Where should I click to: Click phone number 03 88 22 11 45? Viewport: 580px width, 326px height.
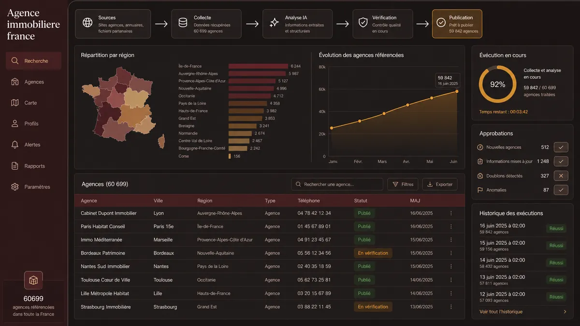click(x=314, y=307)
